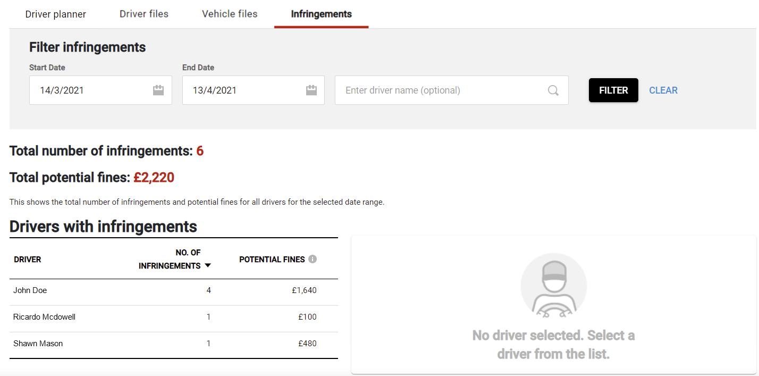
Task: Select the Infringements tab
Action: tap(321, 14)
